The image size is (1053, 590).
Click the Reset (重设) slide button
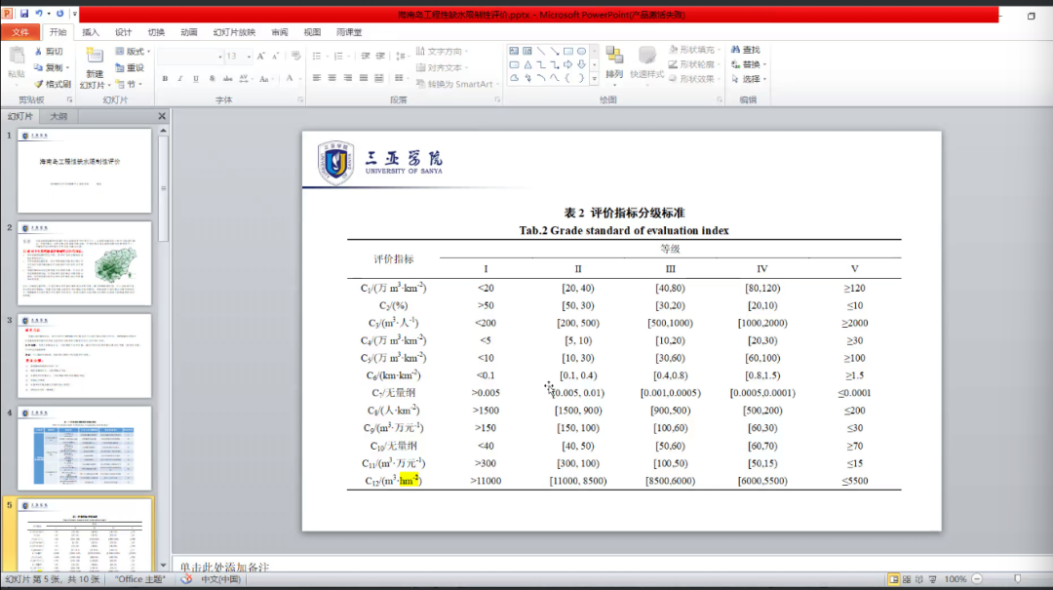click(130, 67)
